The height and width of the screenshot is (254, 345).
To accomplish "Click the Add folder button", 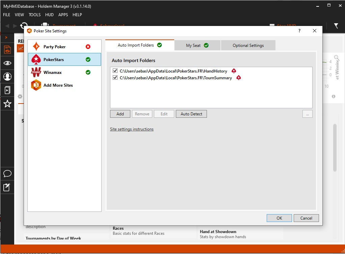I will click(x=120, y=114).
